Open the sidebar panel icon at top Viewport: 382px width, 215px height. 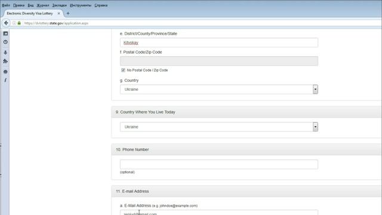[5, 33]
